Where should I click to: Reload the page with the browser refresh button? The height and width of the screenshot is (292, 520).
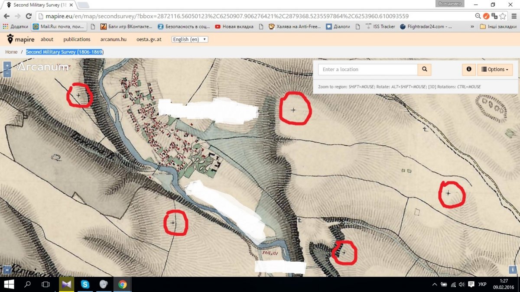pyautogui.click(x=29, y=16)
